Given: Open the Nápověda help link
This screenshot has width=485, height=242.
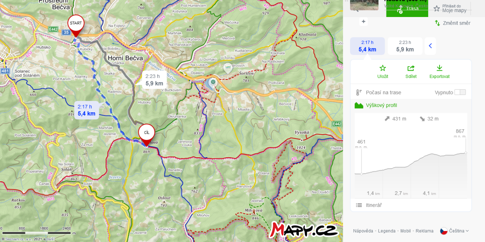Looking at the screenshot, I should point(363,231).
